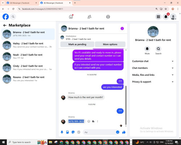The height and width of the screenshot is (145, 181).
Task: Open Chrome tab search dropdown arrow
Action: tap(3, 3)
